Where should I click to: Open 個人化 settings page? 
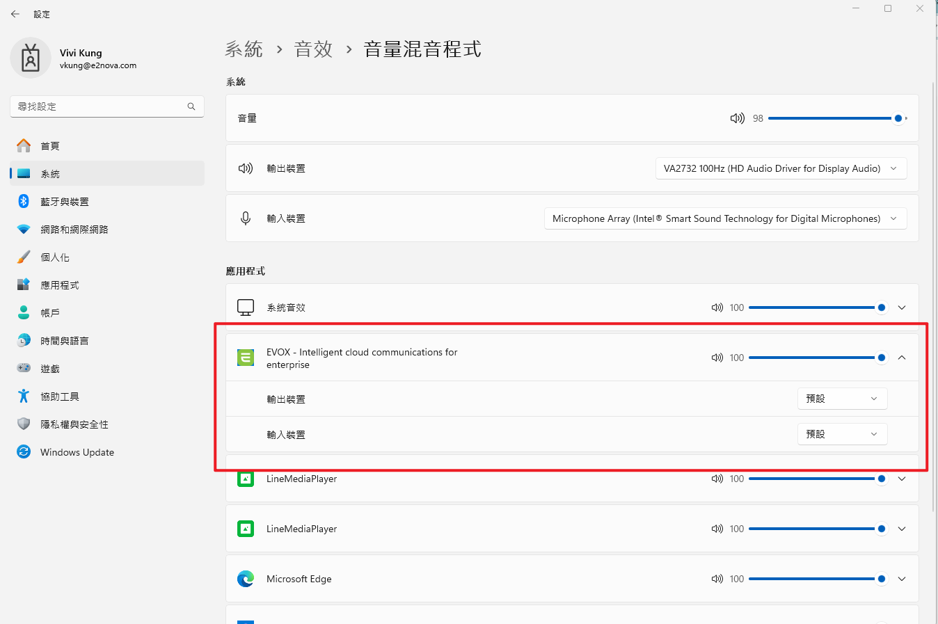[x=107, y=257]
